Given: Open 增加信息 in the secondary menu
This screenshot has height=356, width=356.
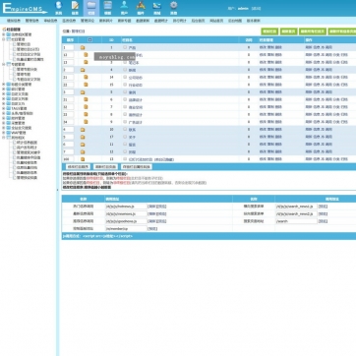Looking at the screenshot, I should click(14, 21).
